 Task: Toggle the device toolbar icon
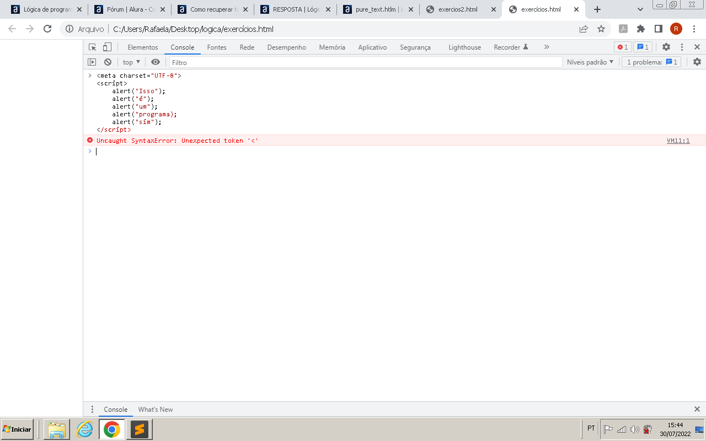[x=108, y=47]
